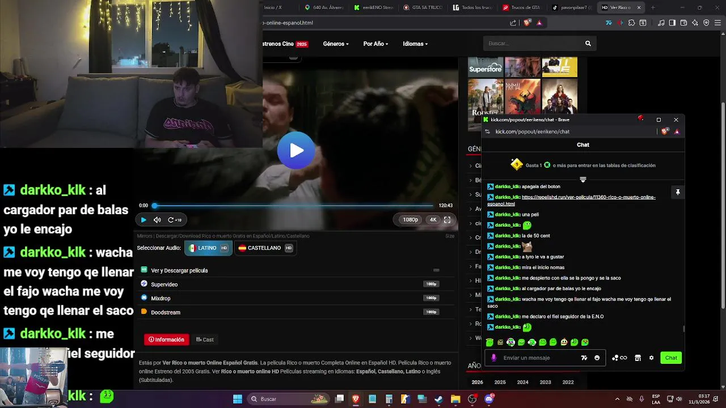Image resolution: width=726 pixels, height=408 pixels.
Task: Switch to the '640 Av. Álvarez' maps tab
Action: click(x=324, y=7)
